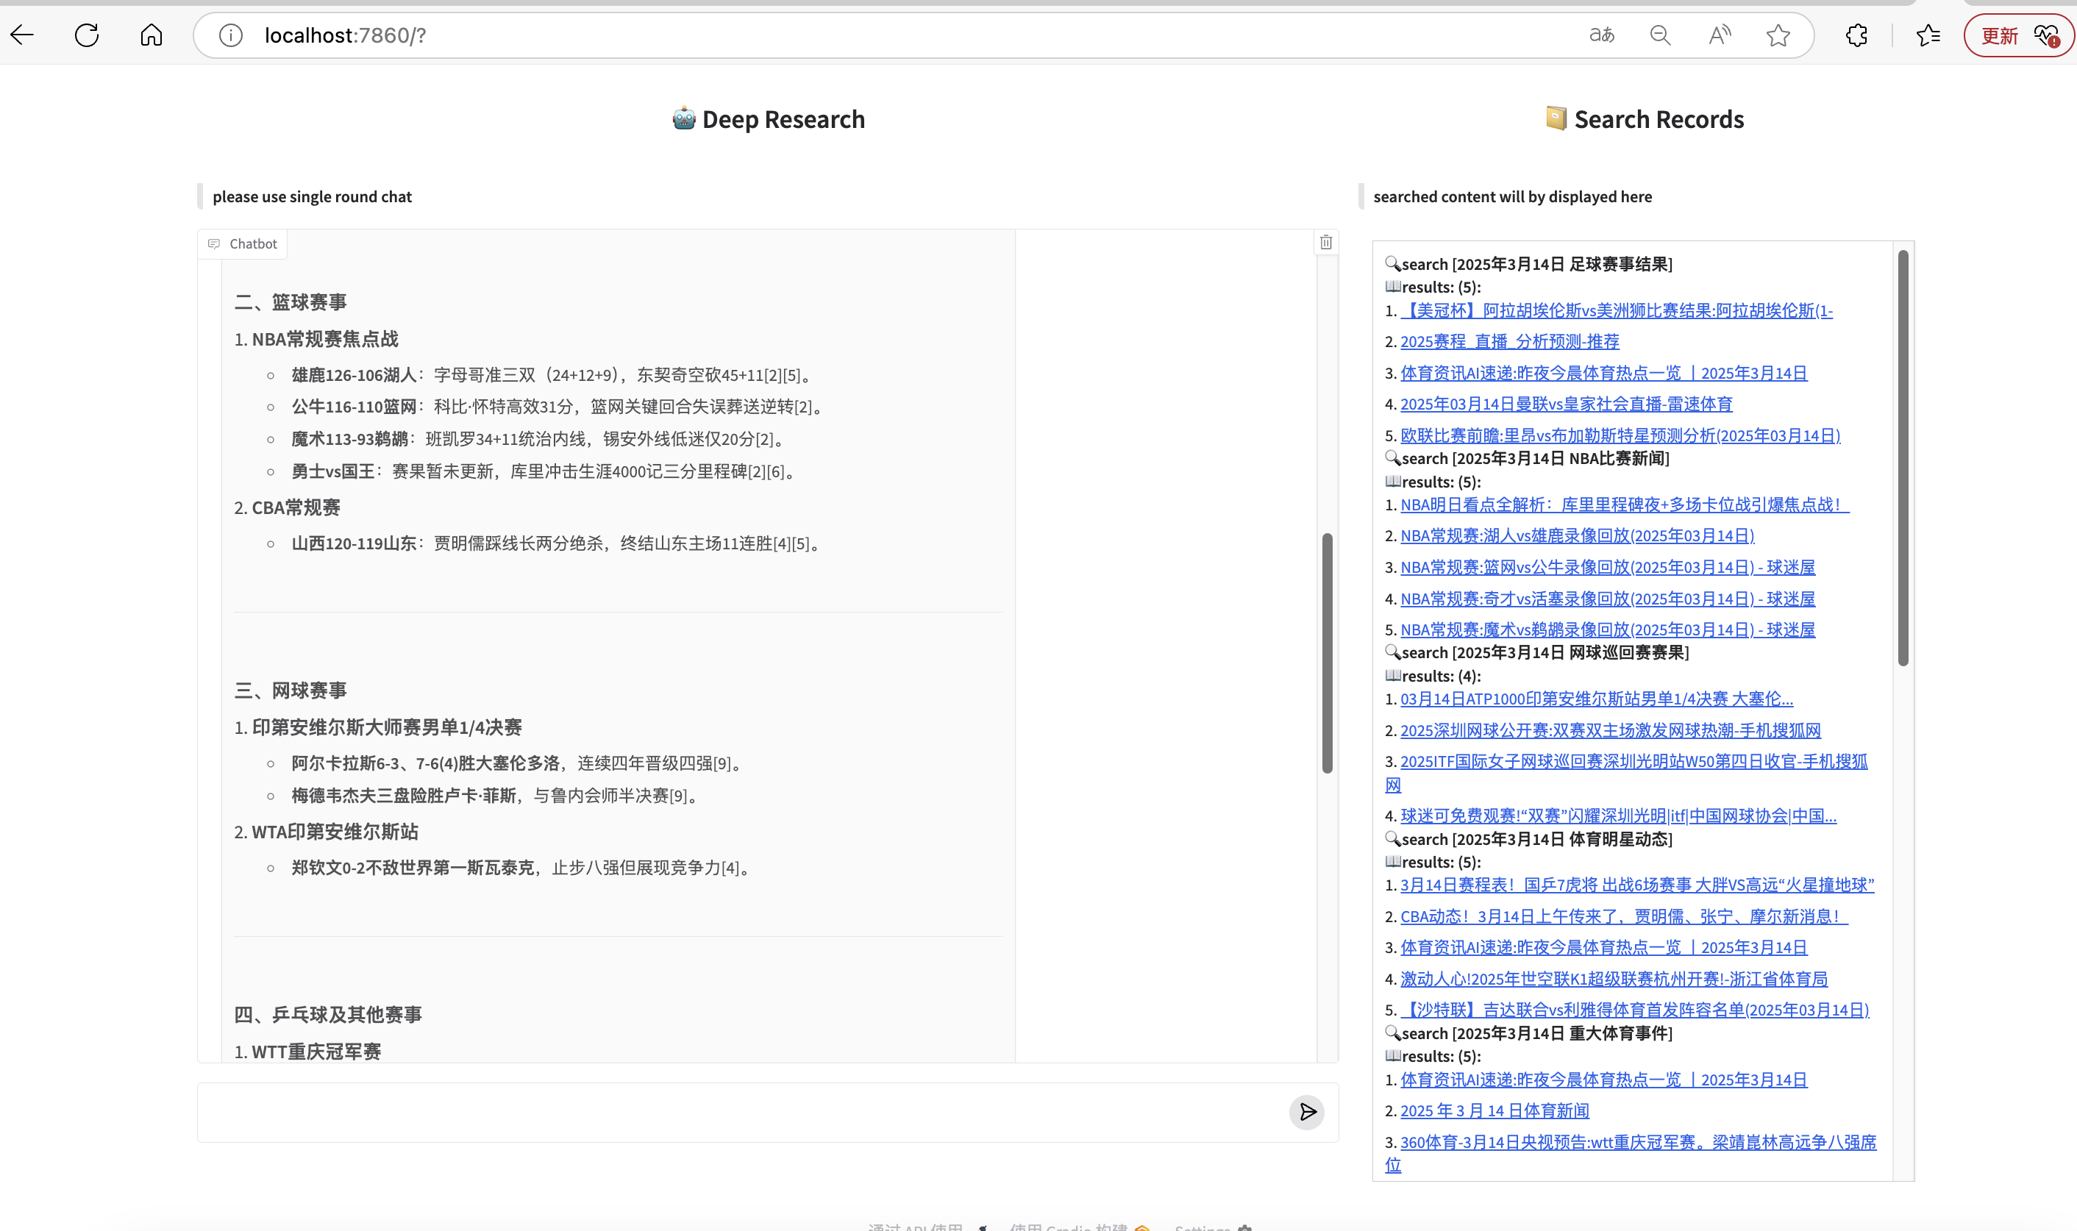Open the translate page icon

click(1602, 35)
